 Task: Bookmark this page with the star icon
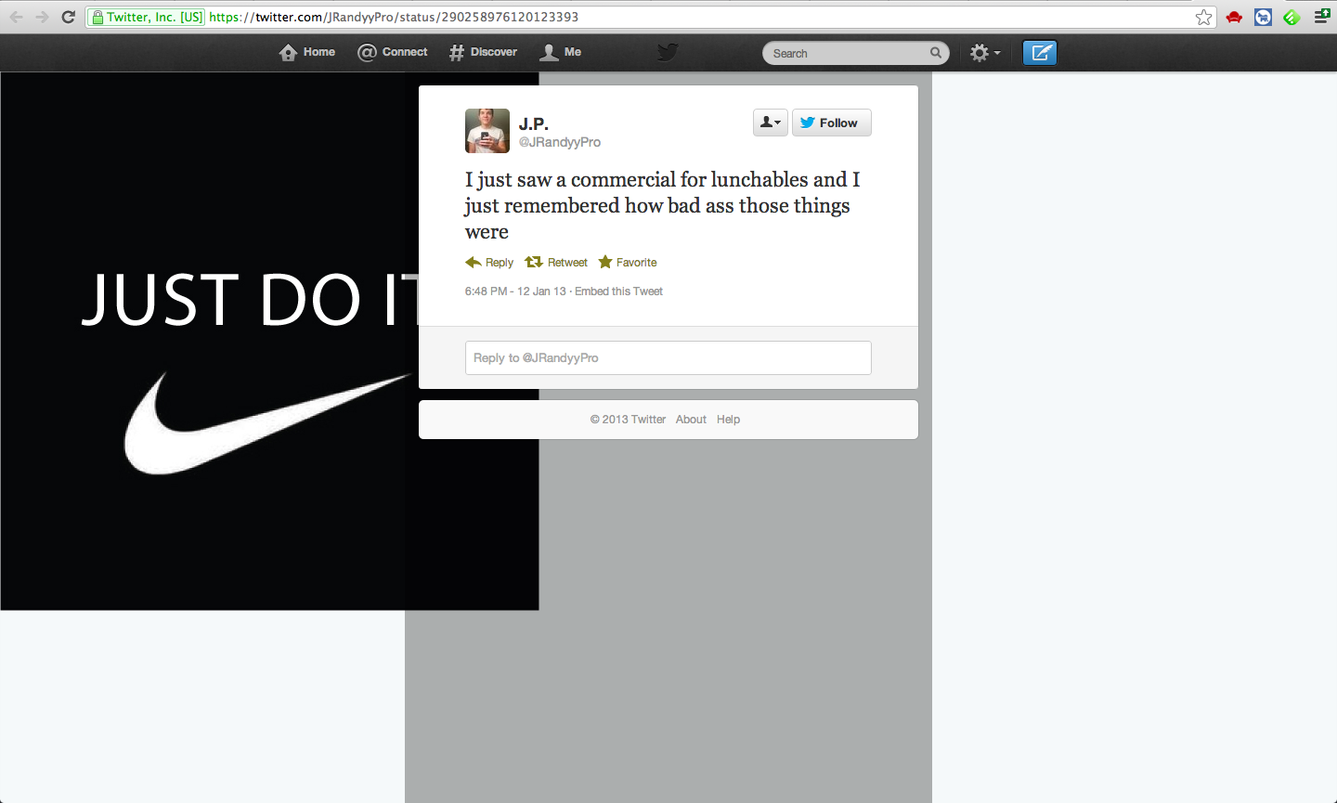pos(1204,17)
